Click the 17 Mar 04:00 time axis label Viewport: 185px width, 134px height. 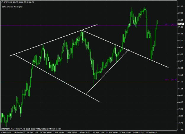point(112,132)
